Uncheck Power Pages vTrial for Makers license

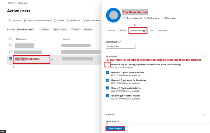[108, 96]
